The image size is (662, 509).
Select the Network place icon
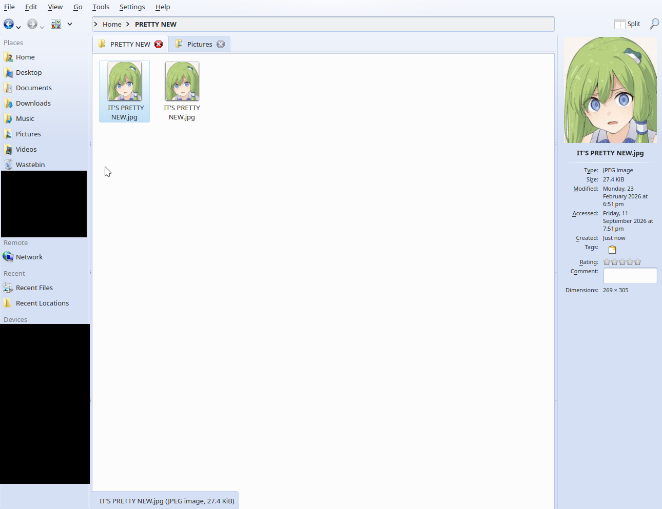8,257
